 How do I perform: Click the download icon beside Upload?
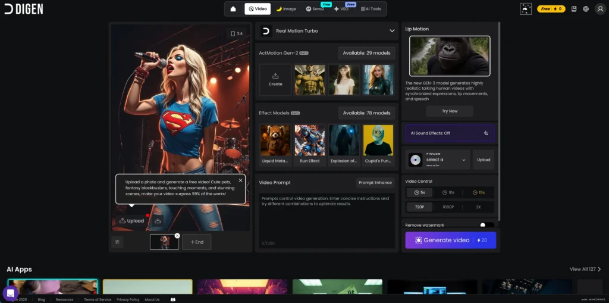(158, 221)
